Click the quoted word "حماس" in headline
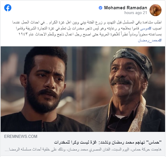 tap(154, 142)
